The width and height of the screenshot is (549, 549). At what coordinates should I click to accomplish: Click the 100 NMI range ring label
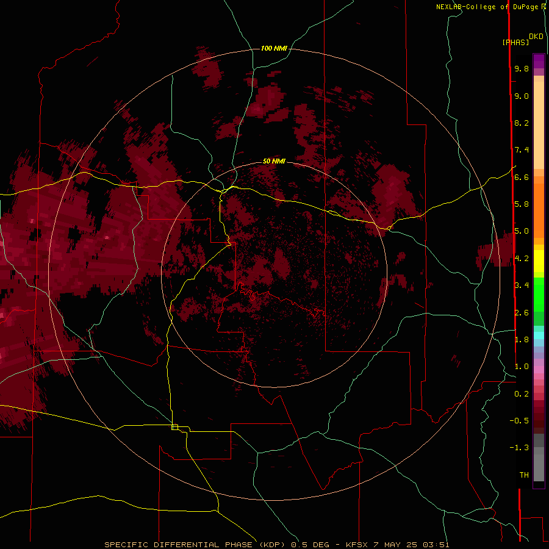coord(274,48)
